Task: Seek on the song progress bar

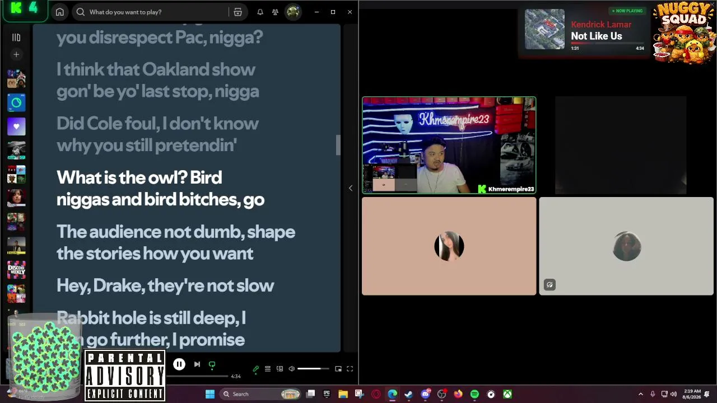Action: (x=197, y=376)
